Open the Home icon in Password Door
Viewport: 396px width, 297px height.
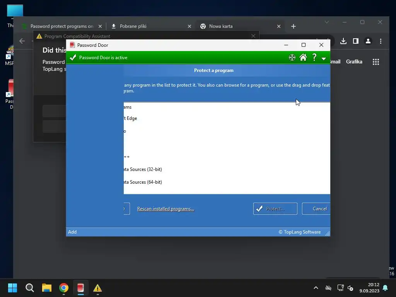[303, 58]
